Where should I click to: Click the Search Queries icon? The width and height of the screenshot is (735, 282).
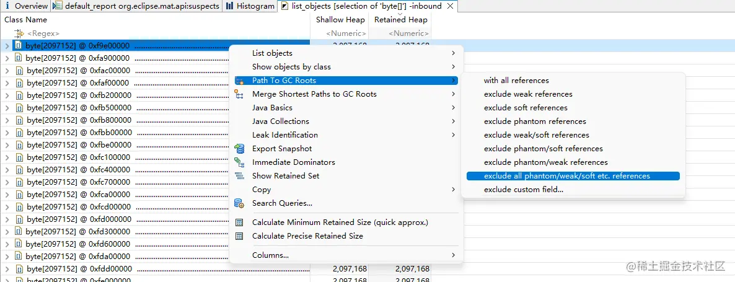coord(239,203)
